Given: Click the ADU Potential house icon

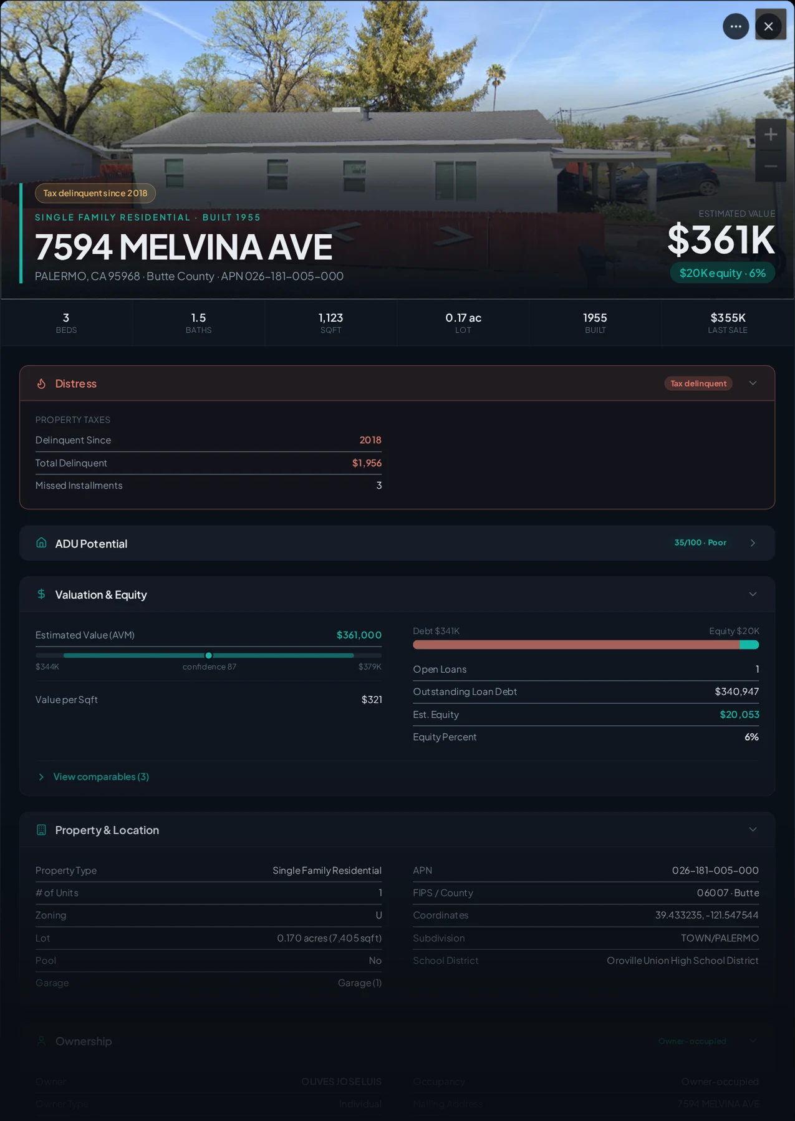Looking at the screenshot, I should 41,543.
